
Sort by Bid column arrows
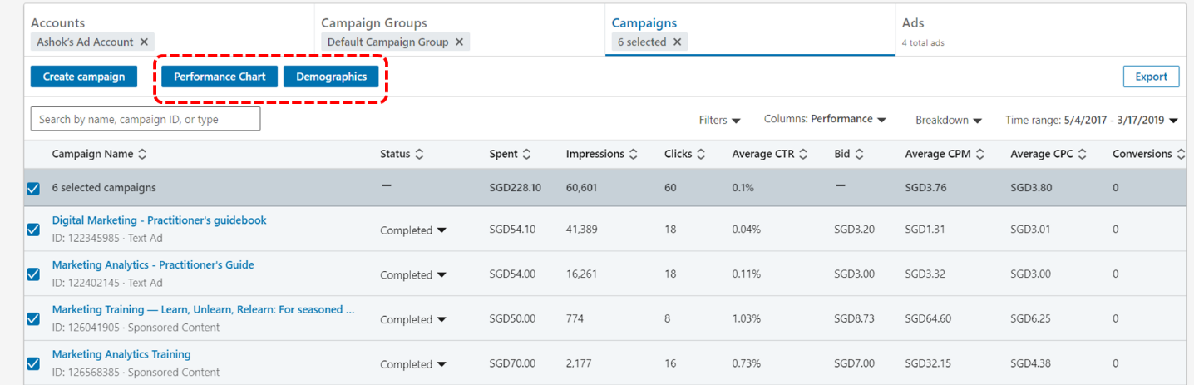click(859, 154)
